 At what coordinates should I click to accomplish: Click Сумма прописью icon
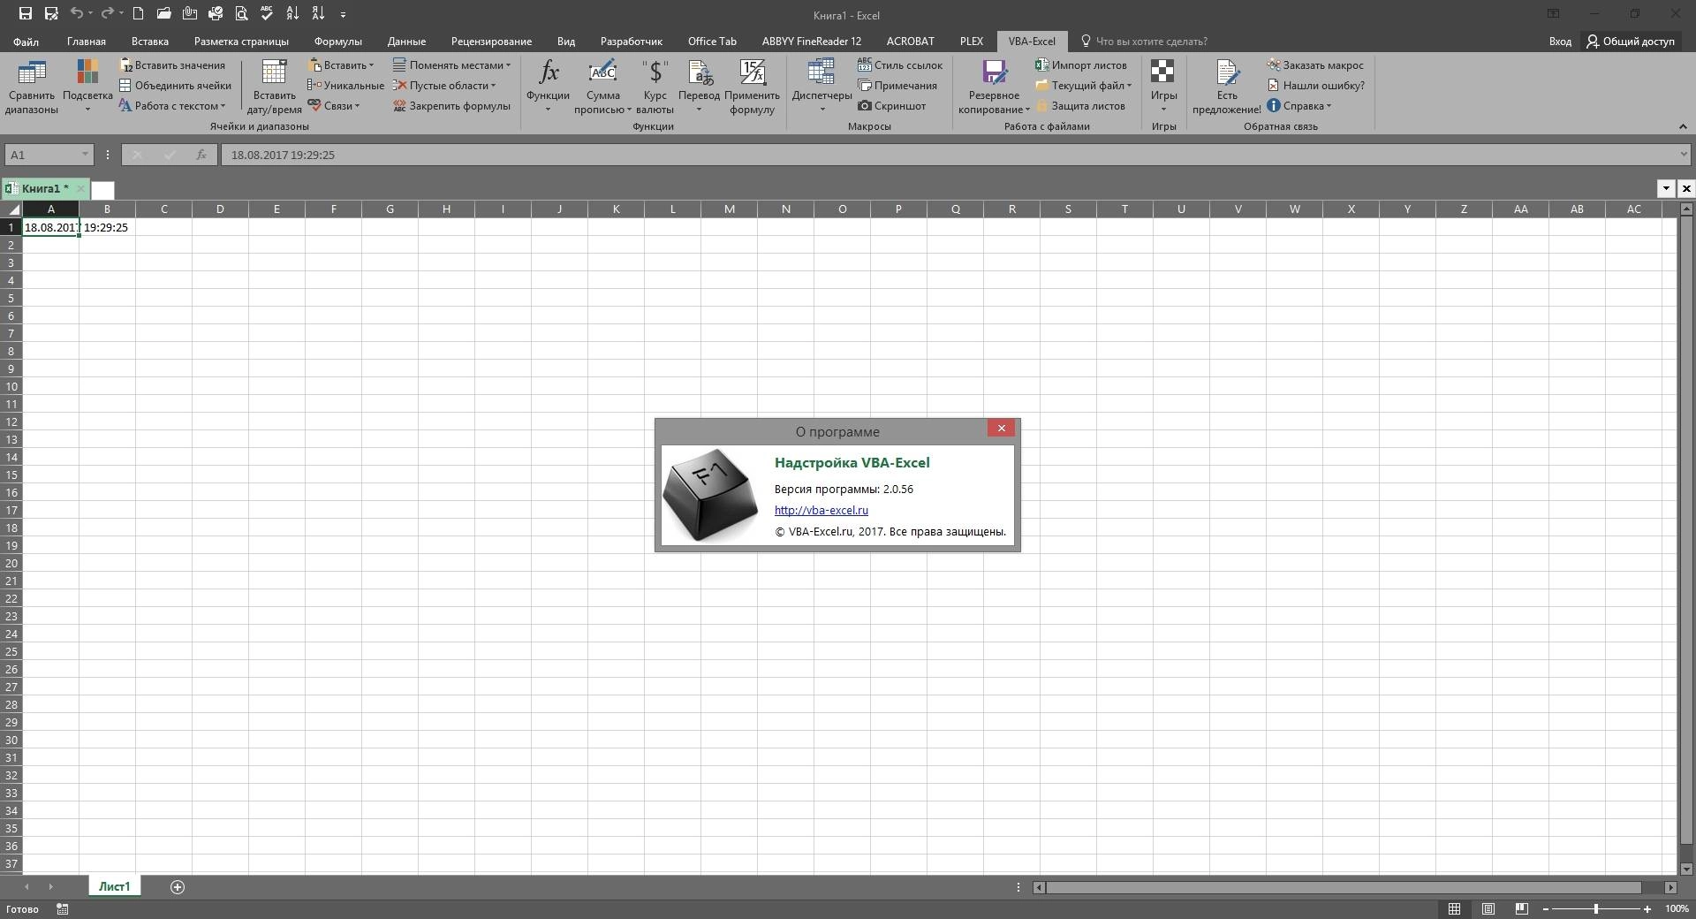tap(603, 87)
